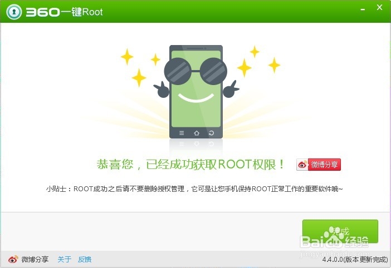Click the 360 Root logo icon
Viewport: 391px width, 268px height.
pyautogui.click(x=14, y=12)
